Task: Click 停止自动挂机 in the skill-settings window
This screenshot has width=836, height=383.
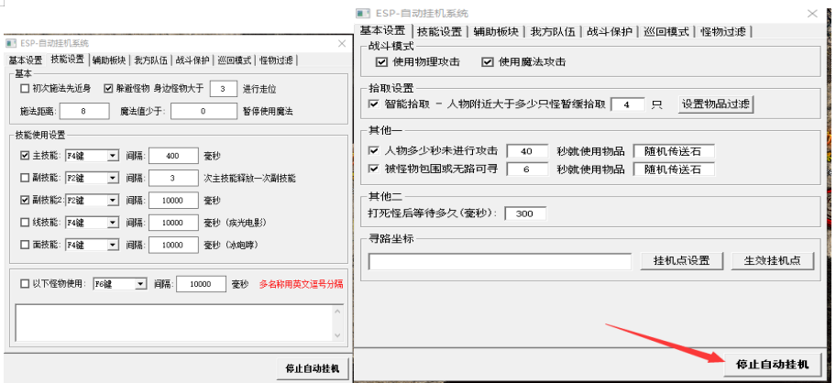Action: tap(312, 368)
